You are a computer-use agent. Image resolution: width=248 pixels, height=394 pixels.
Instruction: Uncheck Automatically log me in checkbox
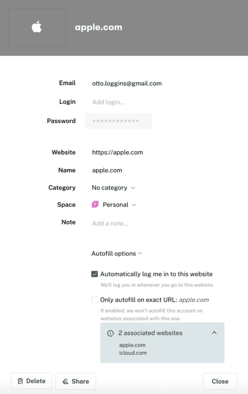click(x=95, y=274)
